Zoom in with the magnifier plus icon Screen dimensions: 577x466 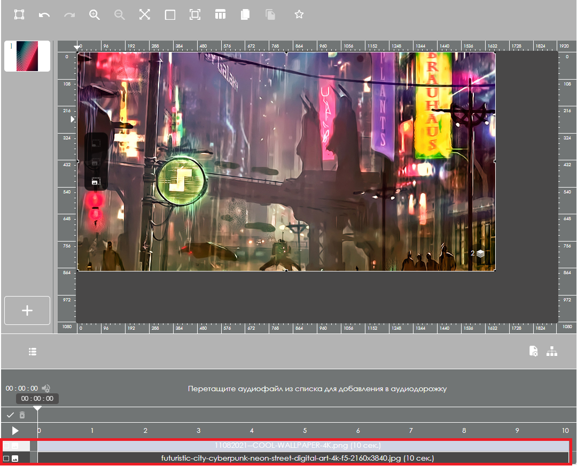pyautogui.click(x=95, y=15)
